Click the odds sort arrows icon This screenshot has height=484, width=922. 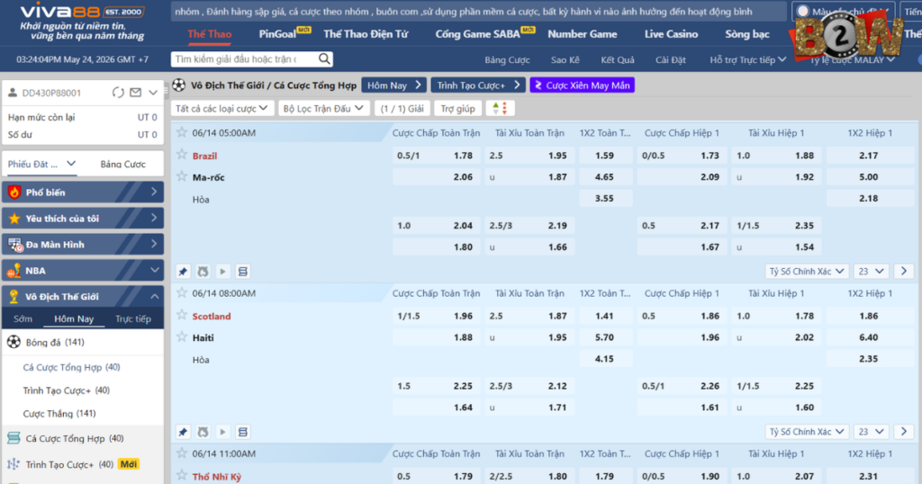(500, 108)
